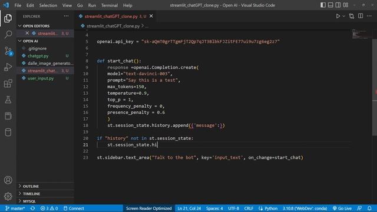Open the Manage gear icon

[x=8, y=196]
